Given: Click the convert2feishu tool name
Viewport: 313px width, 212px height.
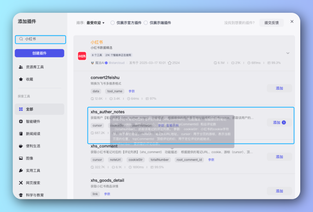Looking at the screenshot, I should (x=105, y=78).
